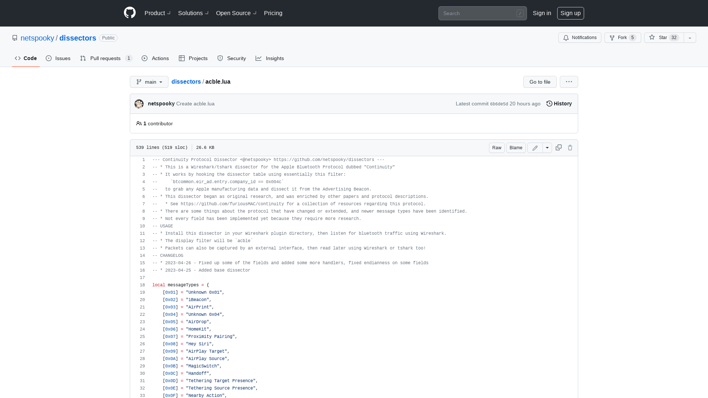Expand the edit file options dropdown
Screen dimensions: 708x398
pos(547,147)
